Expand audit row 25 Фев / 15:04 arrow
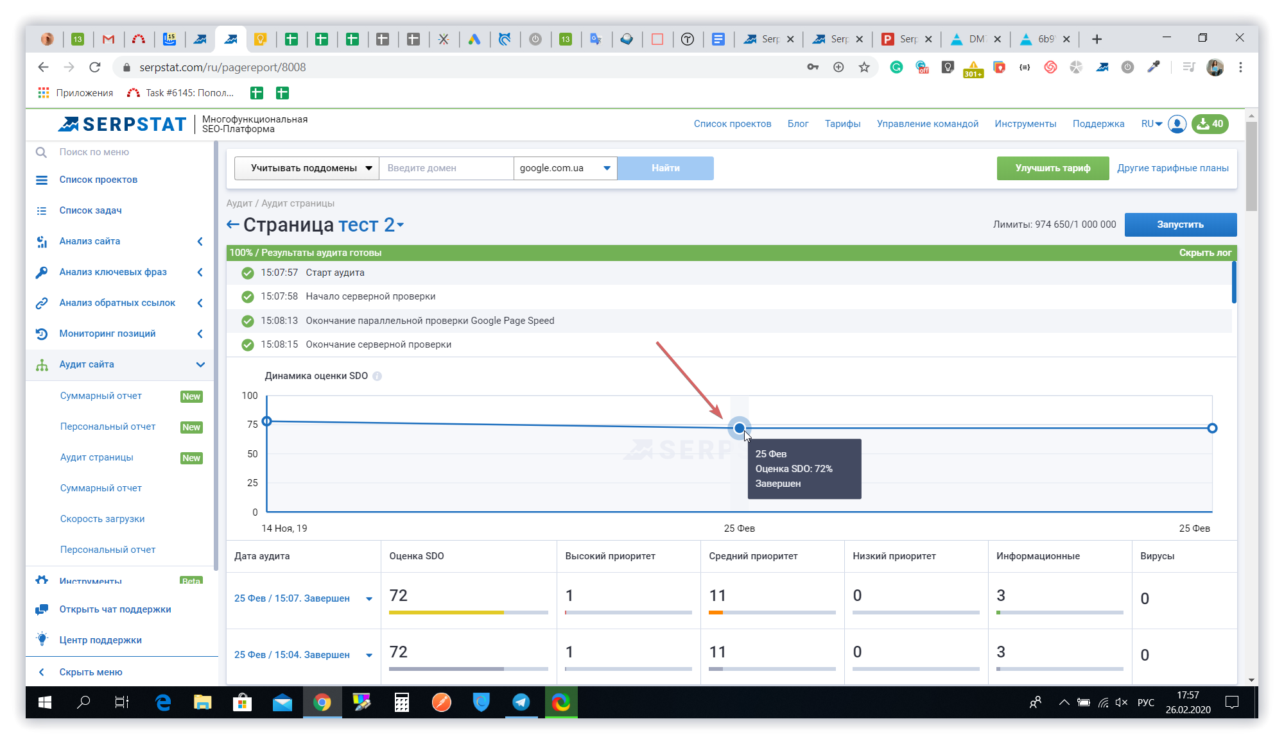The width and height of the screenshot is (1284, 744). coord(369,655)
